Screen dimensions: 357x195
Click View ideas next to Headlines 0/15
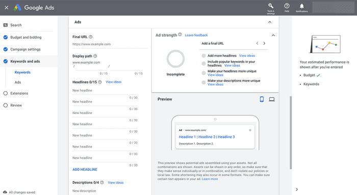[x=114, y=82]
